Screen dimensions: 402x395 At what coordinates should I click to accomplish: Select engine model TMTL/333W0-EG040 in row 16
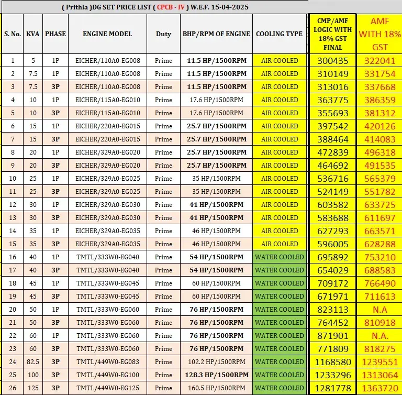(x=108, y=257)
